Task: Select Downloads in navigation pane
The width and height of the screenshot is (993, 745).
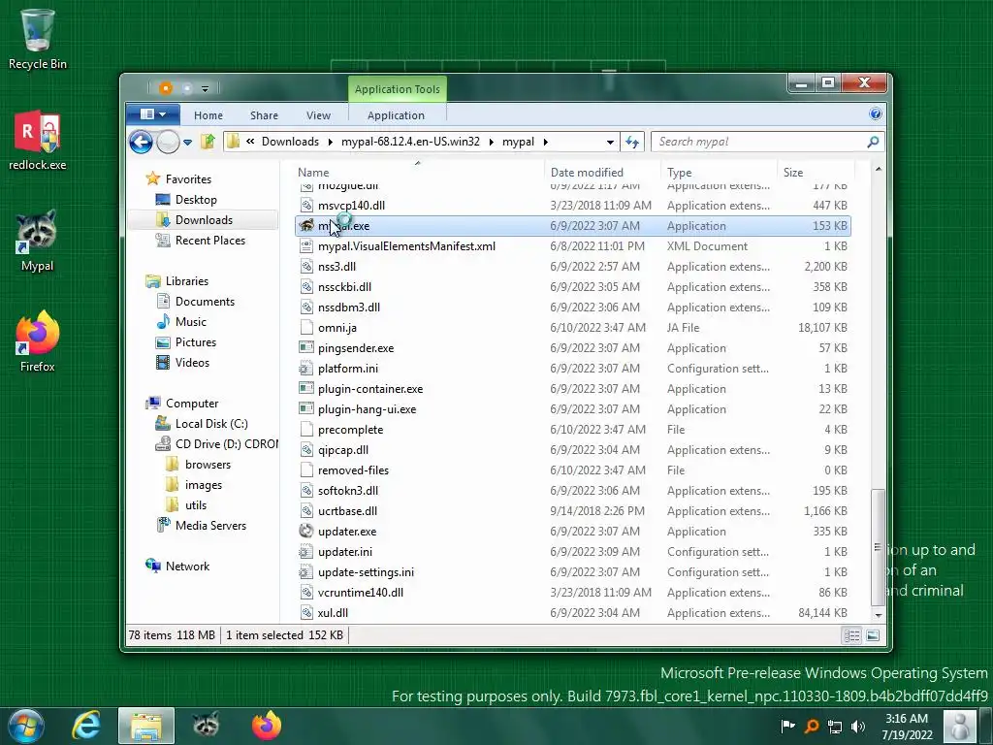Action: (x=204, y=220)
